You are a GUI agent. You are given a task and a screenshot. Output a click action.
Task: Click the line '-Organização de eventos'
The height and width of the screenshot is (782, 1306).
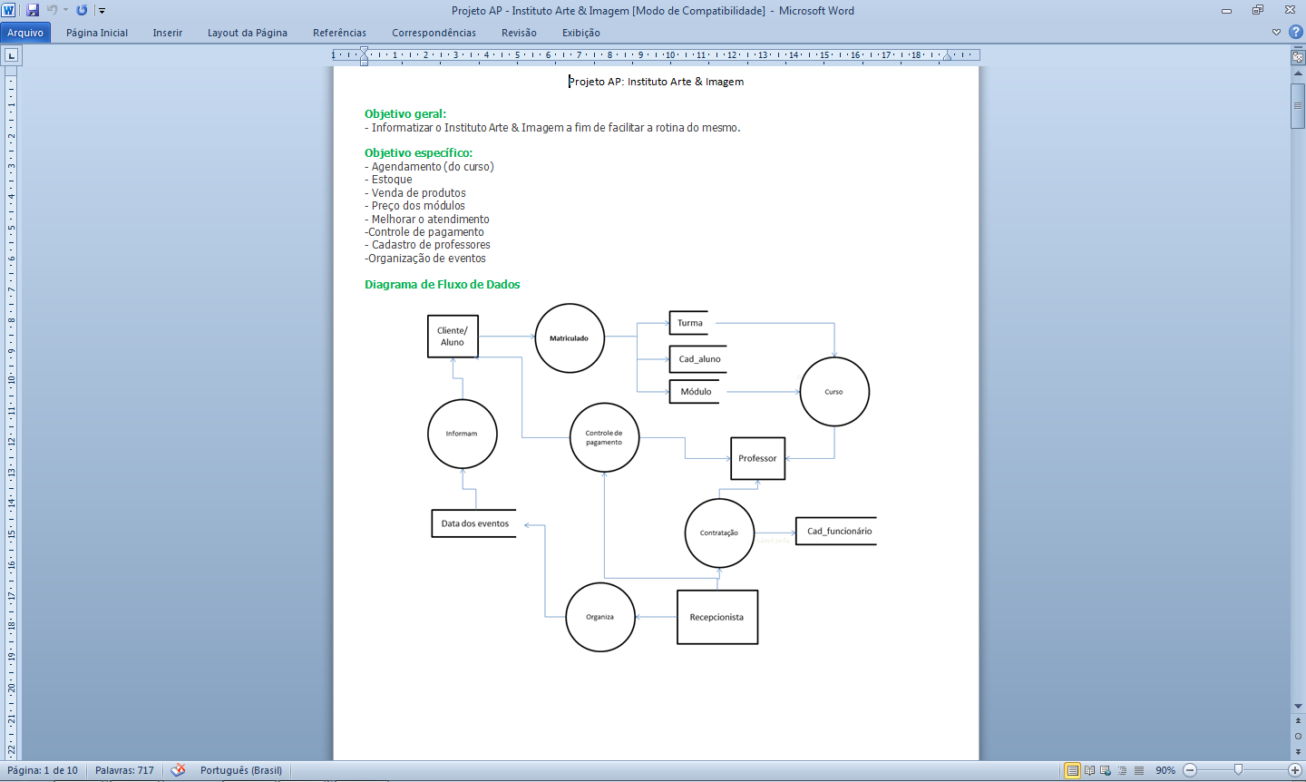(x=425, y=259)
